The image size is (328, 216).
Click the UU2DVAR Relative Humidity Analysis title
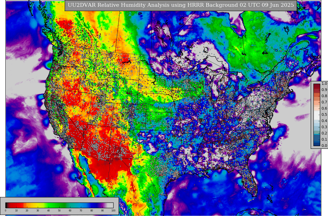click(x=181, y=5)
